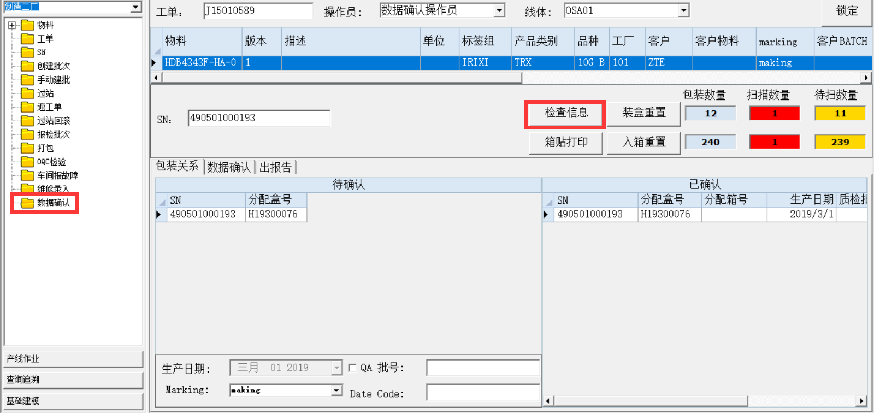
Task: Switch to the 出报告 tab
Action: click(x=275, y=167)
